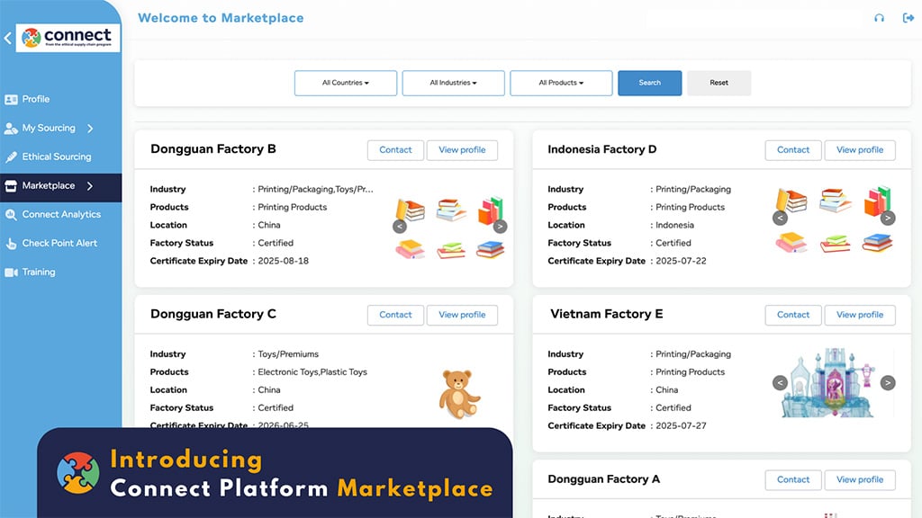Click the Marketplace store icon
Screen dimensions: 922x518
click(11, 185)
